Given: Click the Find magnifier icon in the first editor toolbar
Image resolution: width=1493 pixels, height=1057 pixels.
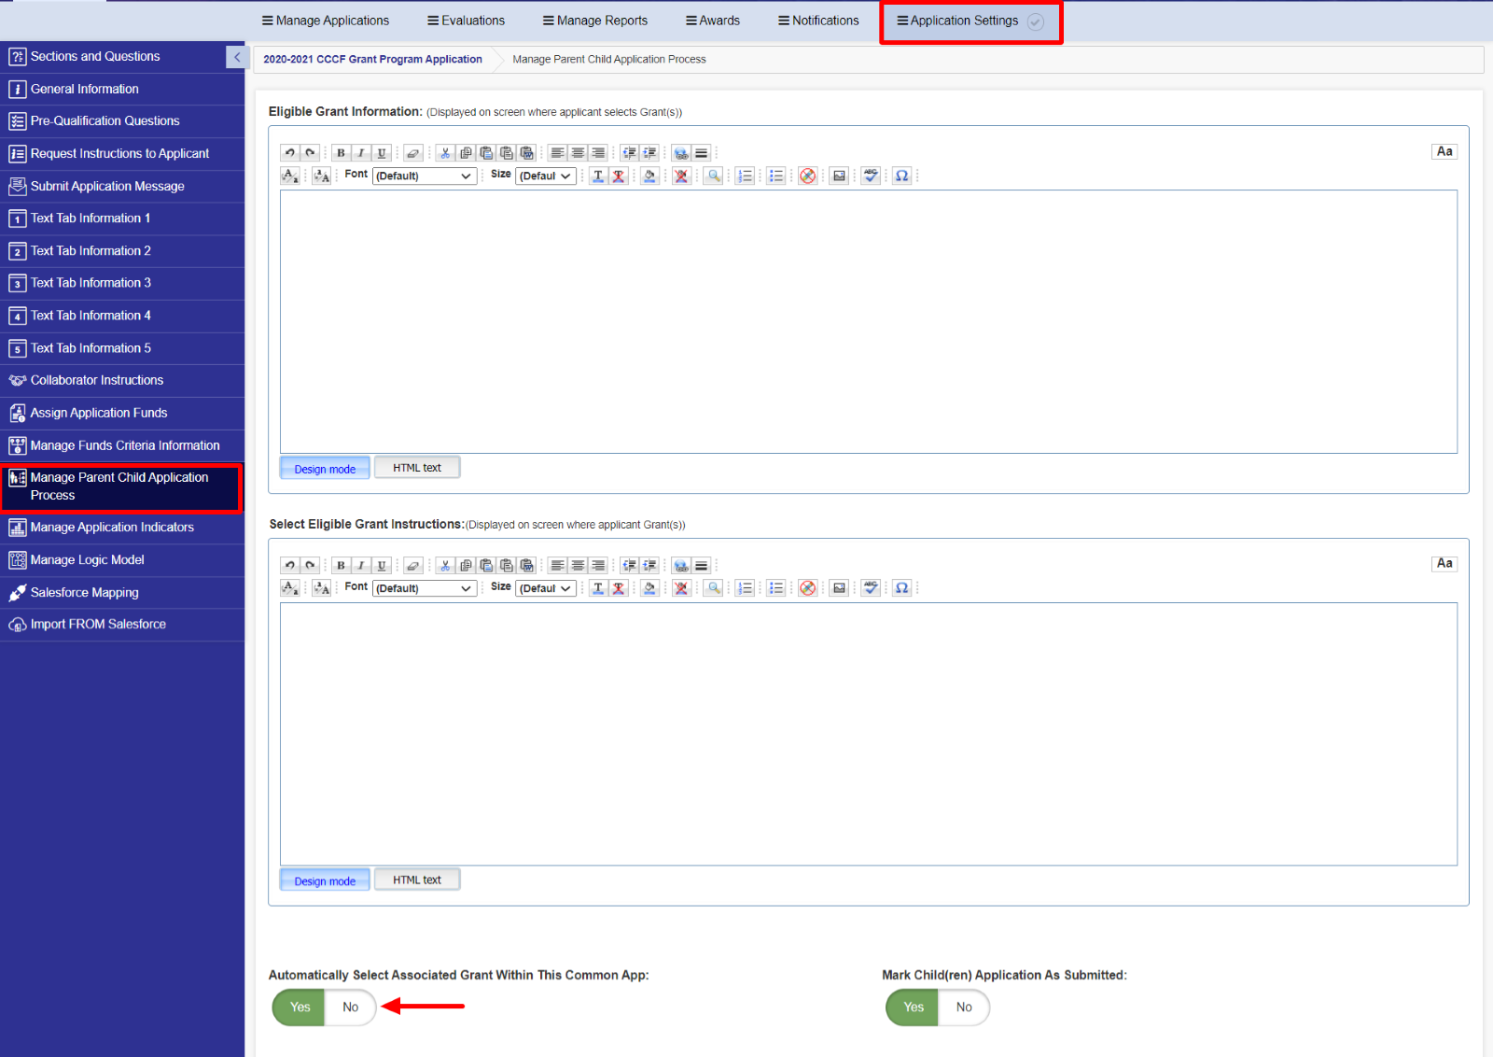Looking at the screenshot, I should coord(713,176).
